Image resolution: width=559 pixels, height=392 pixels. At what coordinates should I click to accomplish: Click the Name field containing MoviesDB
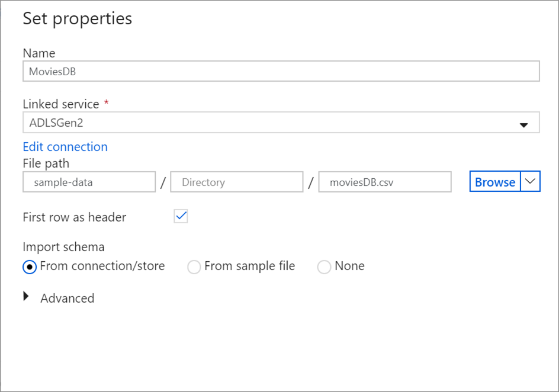(281, 72)
